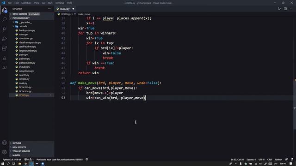This screenshot has height=166, width=296.
Task: Open the terminal-style activity bar icon below Testing
Action: (x=5, y=67)
